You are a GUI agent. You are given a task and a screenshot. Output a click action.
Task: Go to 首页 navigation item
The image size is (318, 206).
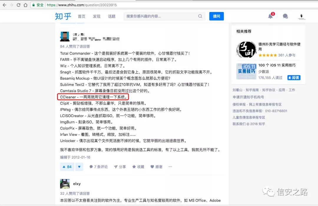pyautogui.click(x=82, y=16)
